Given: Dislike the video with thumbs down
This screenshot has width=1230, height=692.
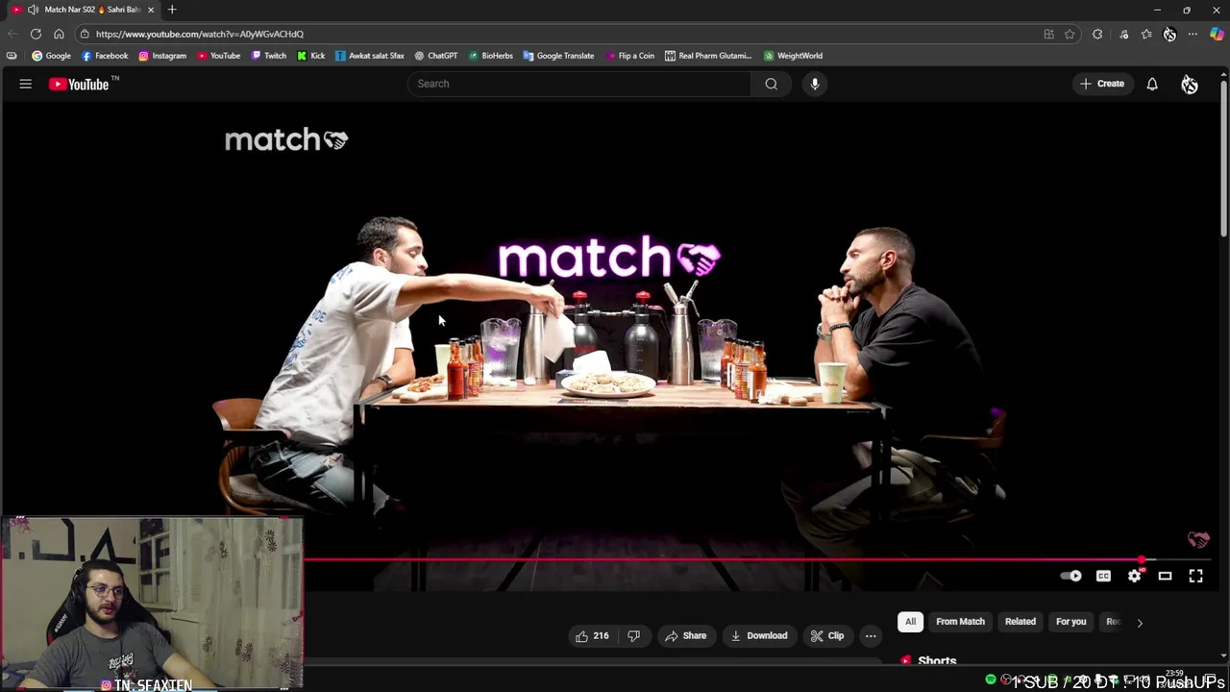Looking at the screenshot, I should 633,635.
